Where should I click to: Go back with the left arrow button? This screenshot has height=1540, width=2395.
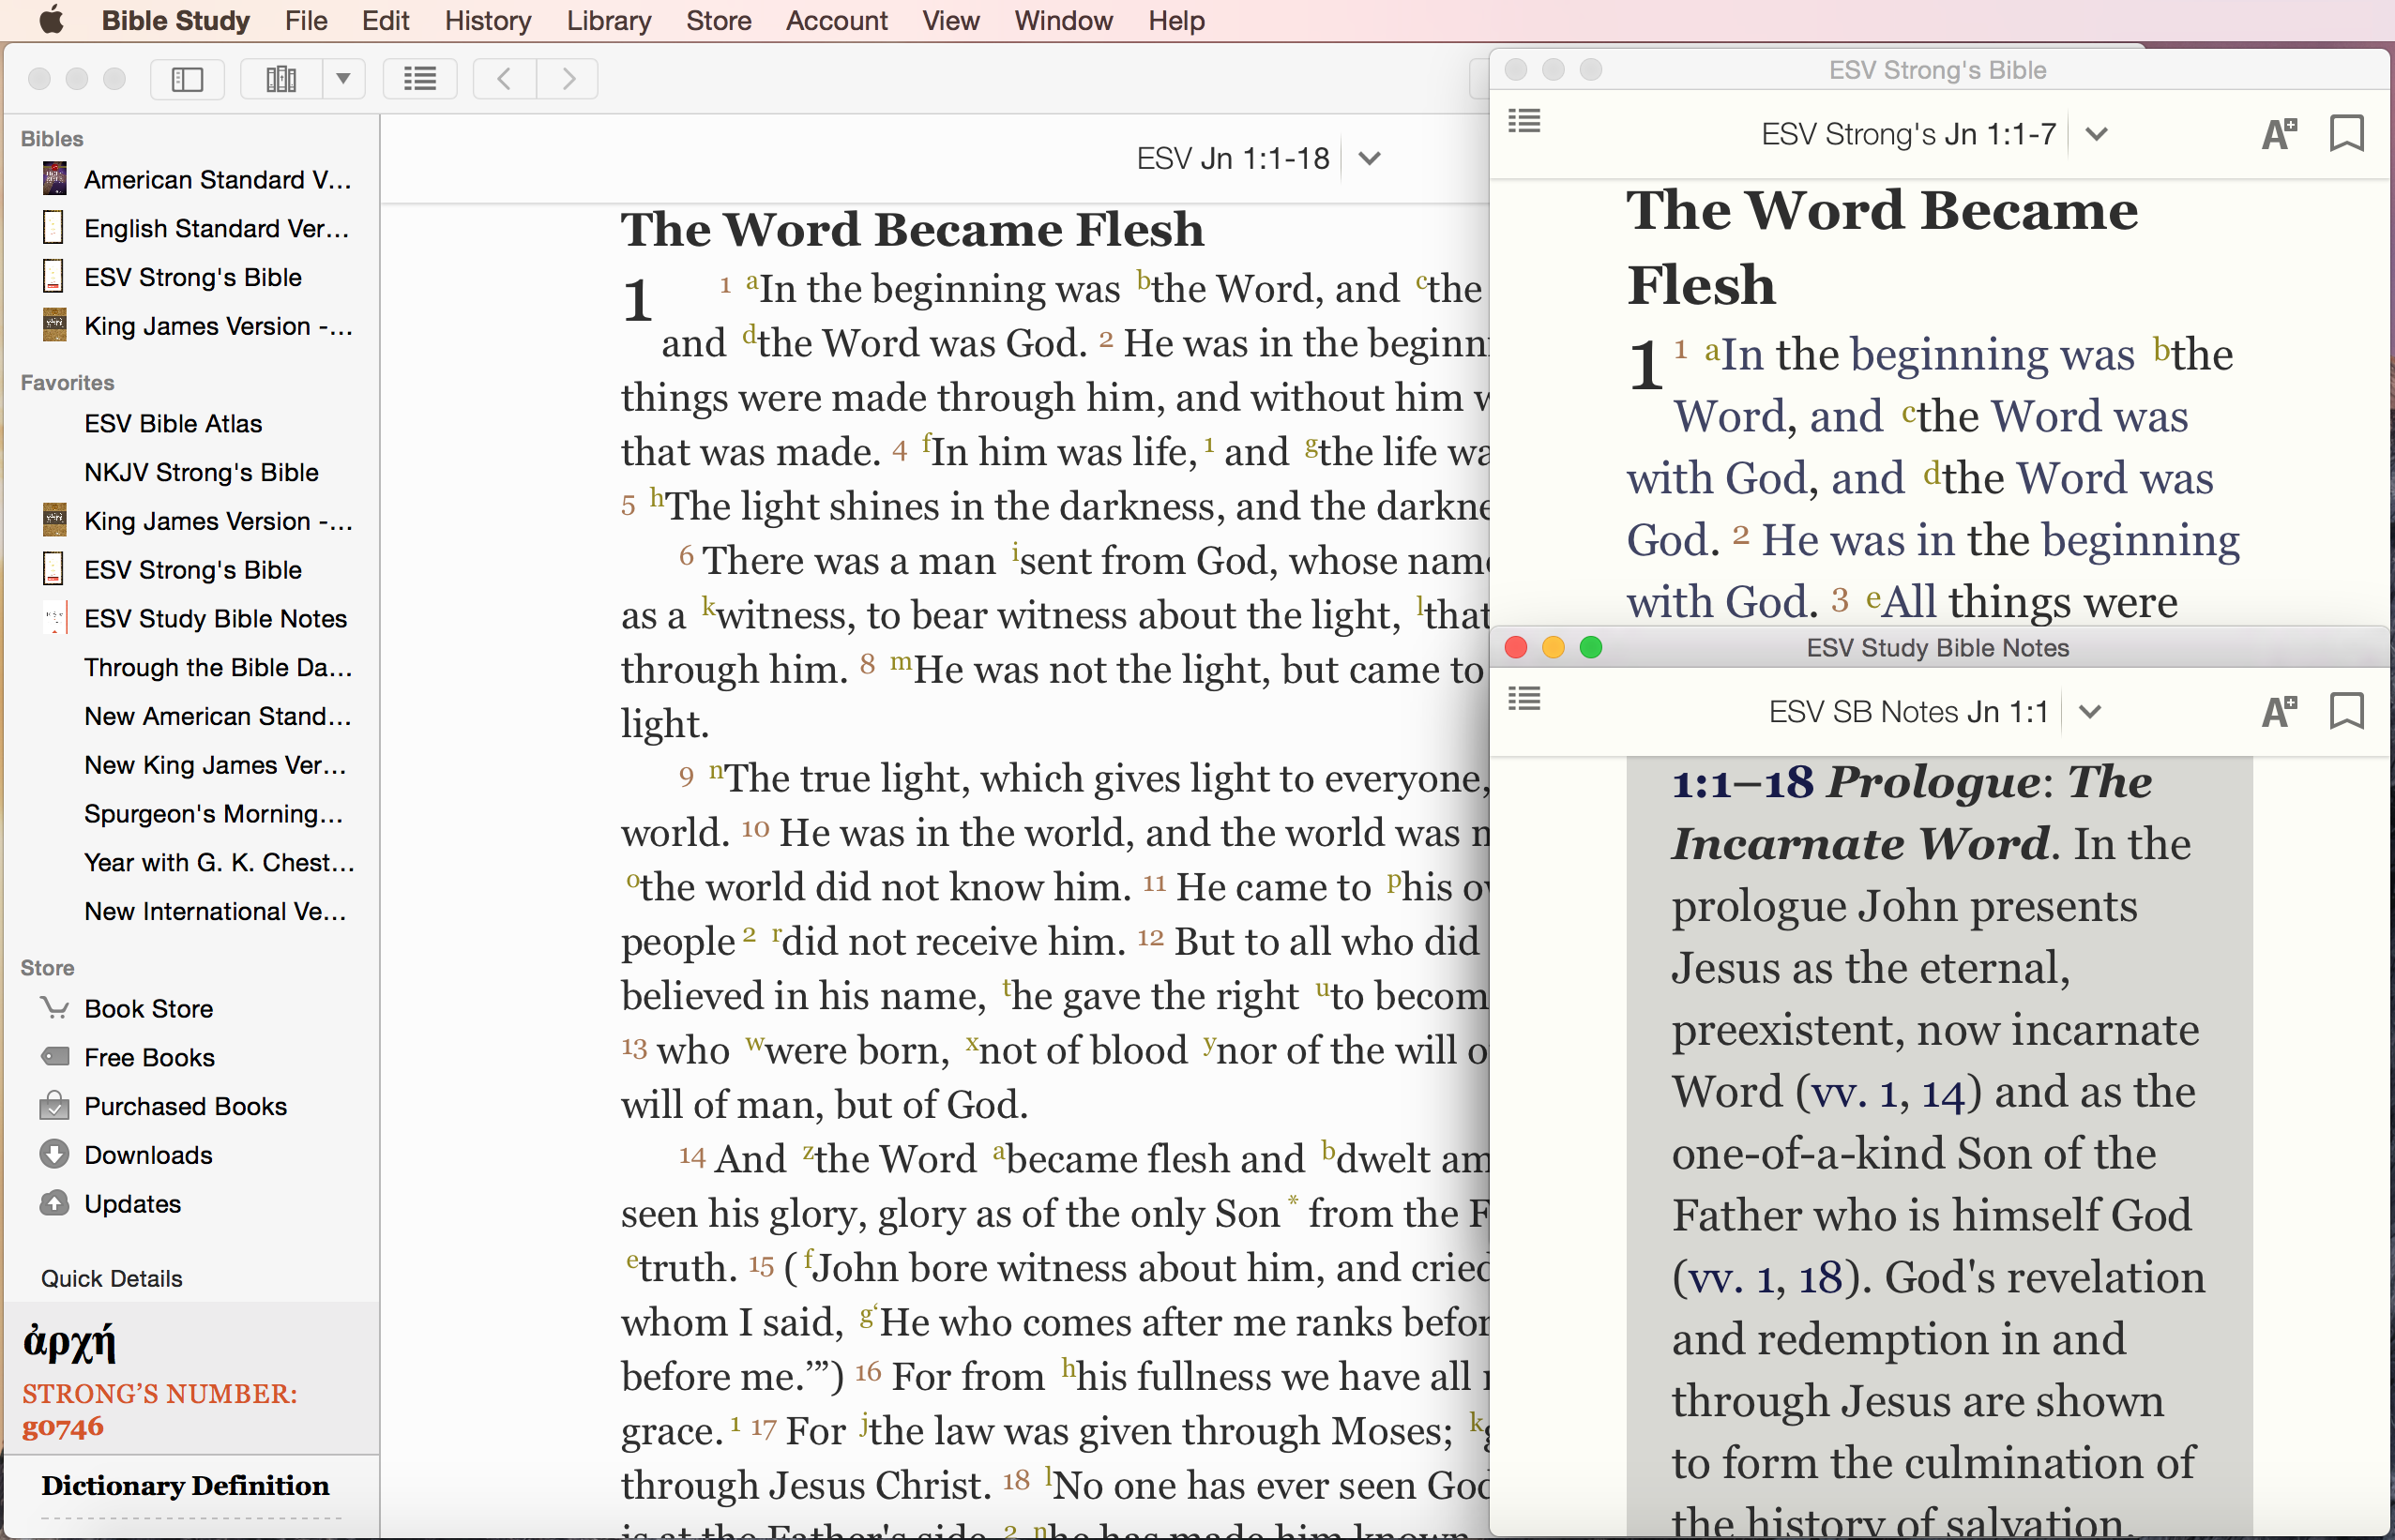point(504,79)
